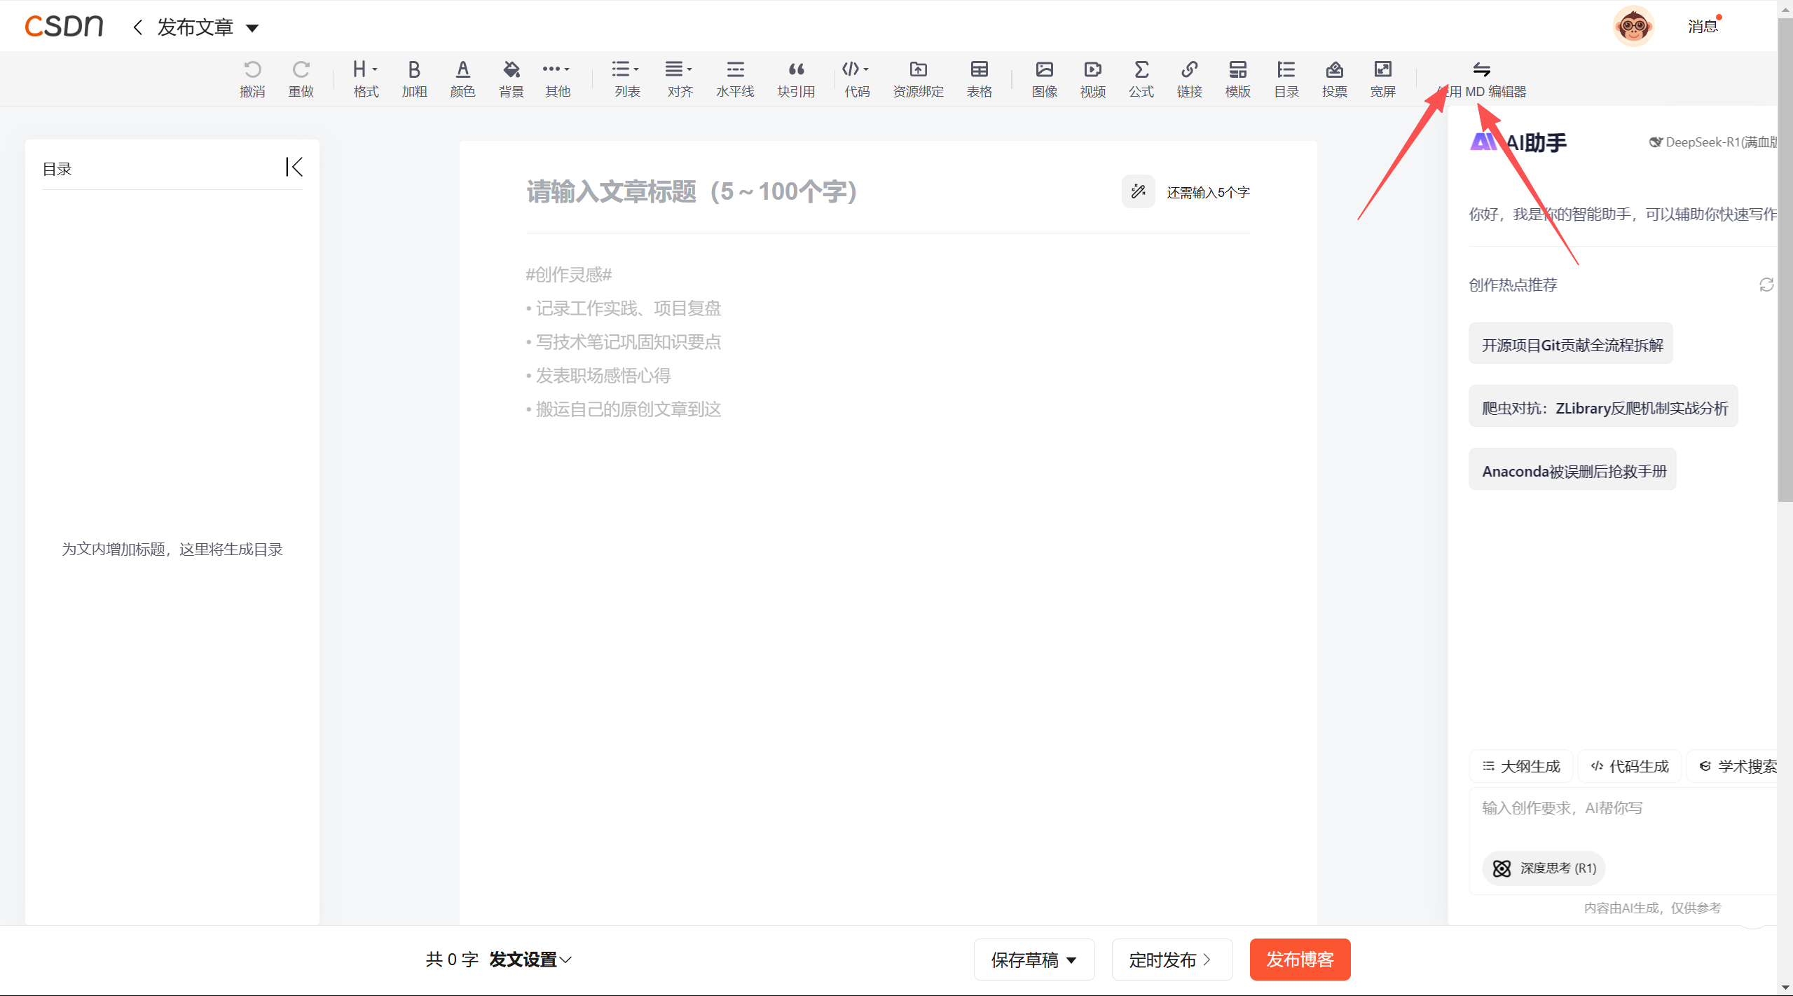Switch to the 大纲生成 tab

tap(1520, 765)
